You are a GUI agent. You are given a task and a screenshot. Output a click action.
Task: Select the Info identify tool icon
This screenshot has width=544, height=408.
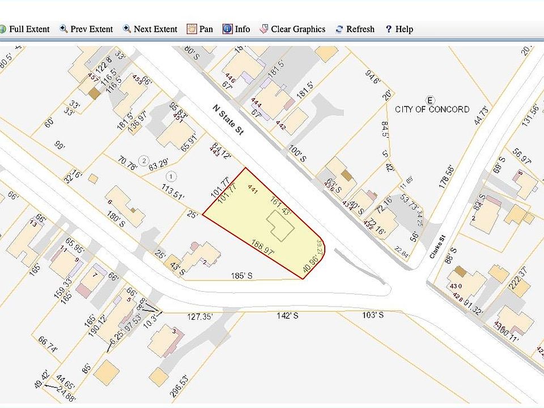(227, 29)
